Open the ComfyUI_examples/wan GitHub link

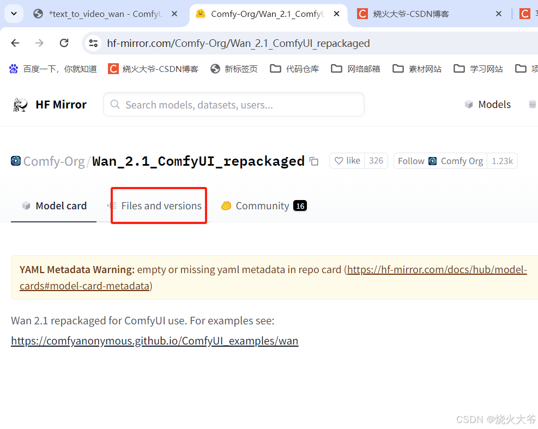pyautogui.click(x=155, y=341)
